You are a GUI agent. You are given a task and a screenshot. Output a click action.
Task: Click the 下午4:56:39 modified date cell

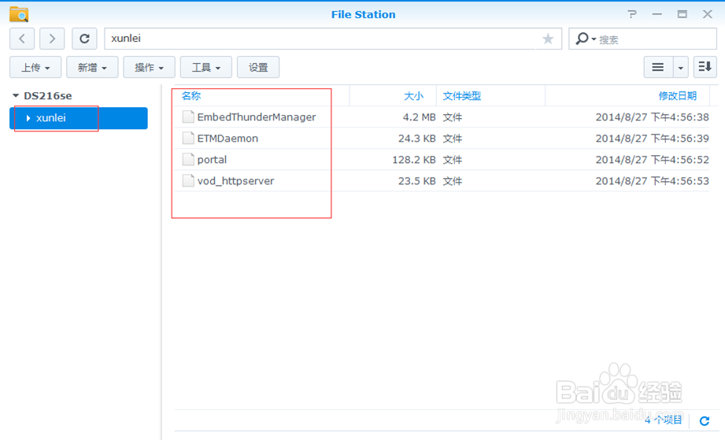tap(652, 139)
